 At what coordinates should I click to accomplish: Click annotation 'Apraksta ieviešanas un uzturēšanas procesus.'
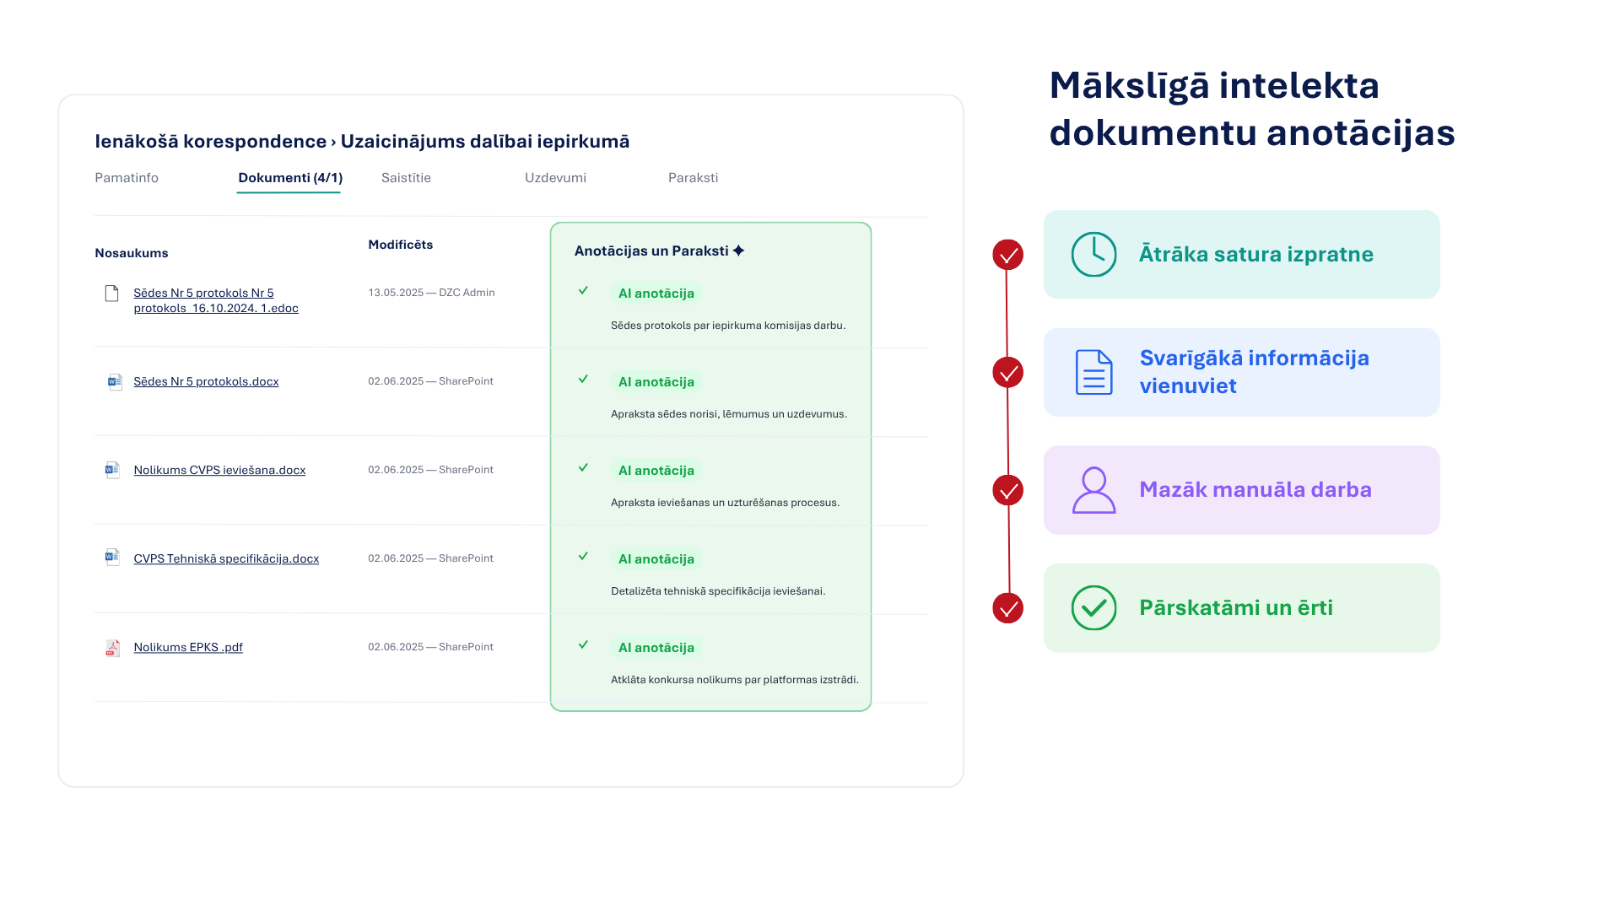726,503
